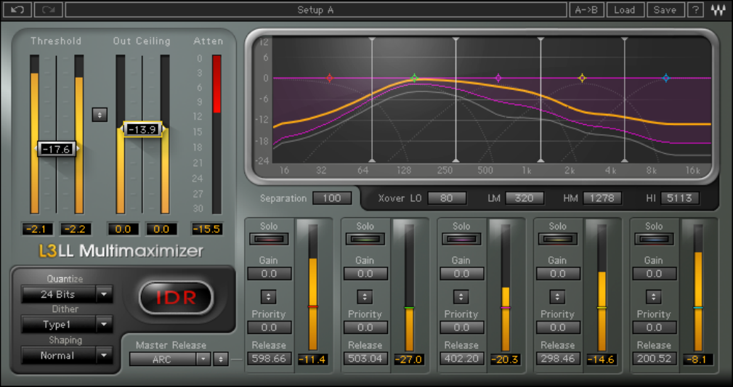Select the blue high band graph marker

coord(665,78)
